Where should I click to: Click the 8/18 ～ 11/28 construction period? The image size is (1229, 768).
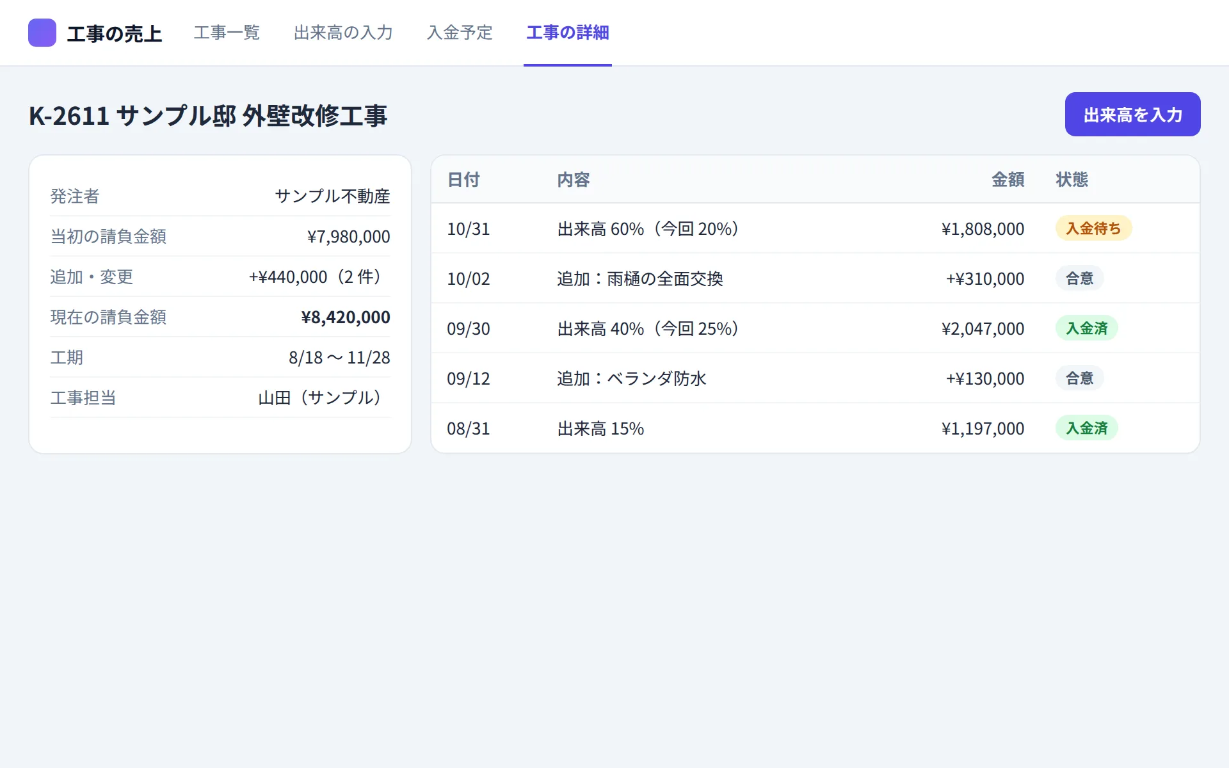click(x=339, y=357)
